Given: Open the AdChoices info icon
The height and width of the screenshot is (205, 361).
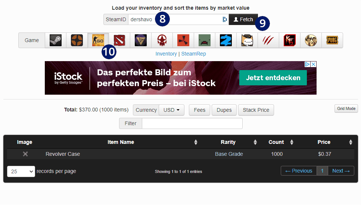Looking at the screenshot, I should [x=307, y=64].
